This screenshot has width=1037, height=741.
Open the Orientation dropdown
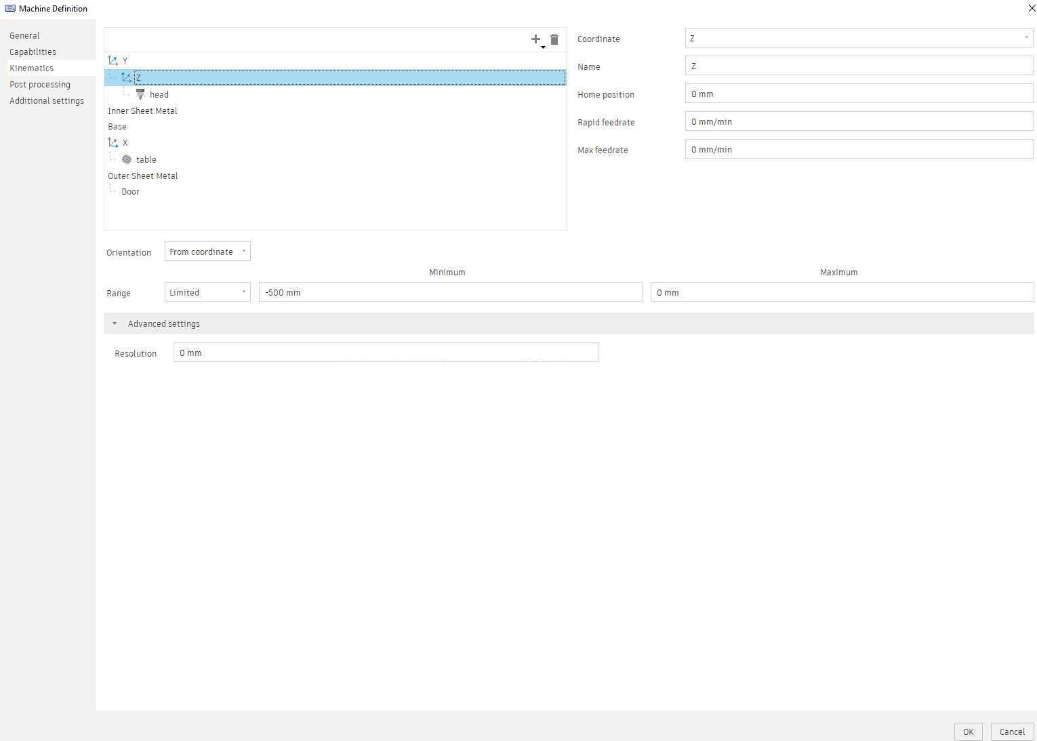[x=207, y=252]
